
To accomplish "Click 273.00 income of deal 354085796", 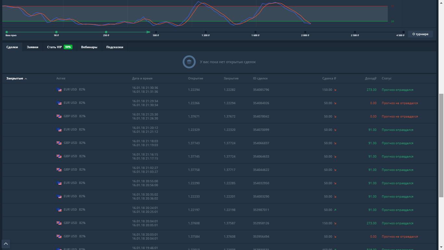I will click(372, 90).
